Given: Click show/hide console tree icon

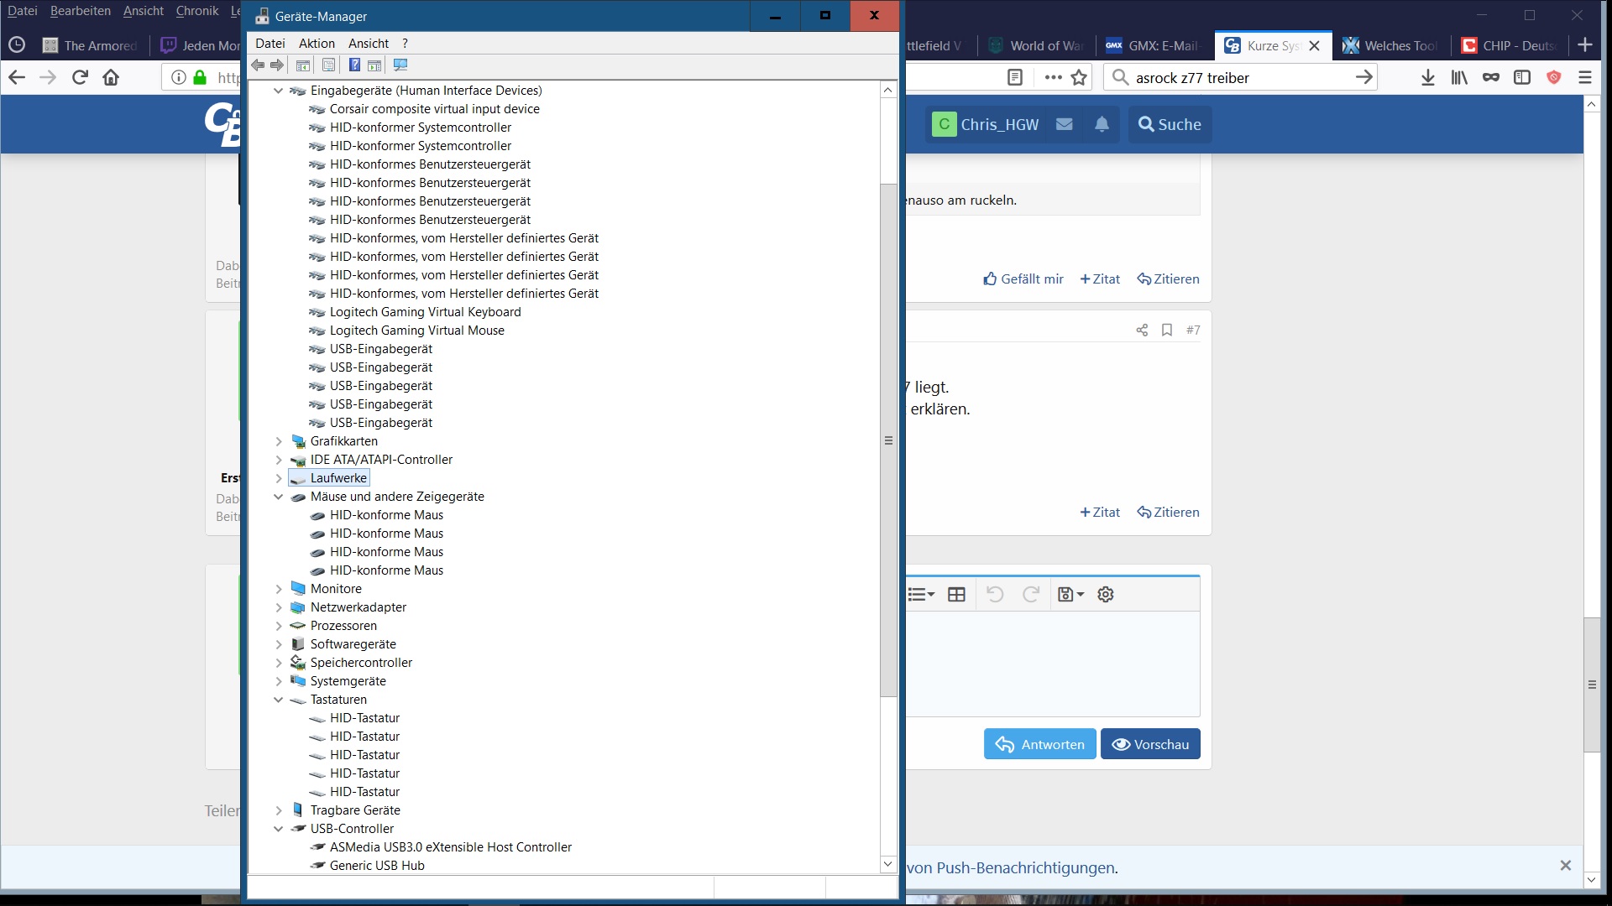Looking at the screenshot, I should (x=303, y=65).
